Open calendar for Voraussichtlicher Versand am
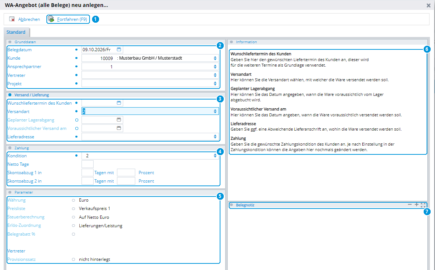 [x=119, y=128]
